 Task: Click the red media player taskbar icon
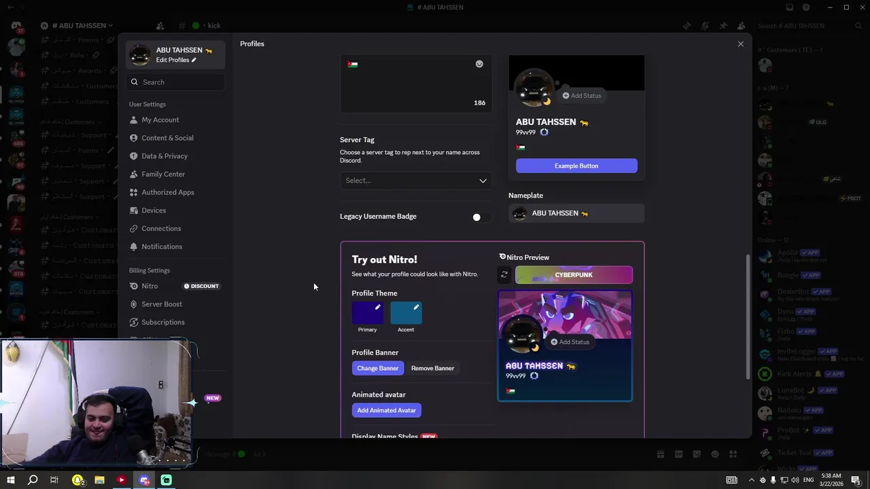point(121,480)
